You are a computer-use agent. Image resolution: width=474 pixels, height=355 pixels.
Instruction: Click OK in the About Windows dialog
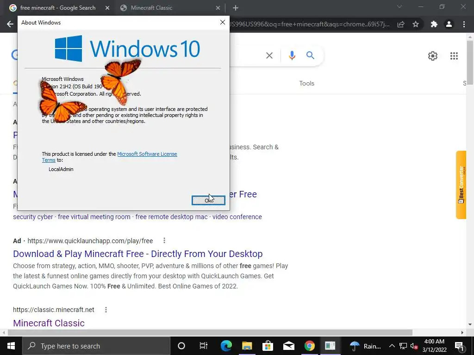click(208, 200)
